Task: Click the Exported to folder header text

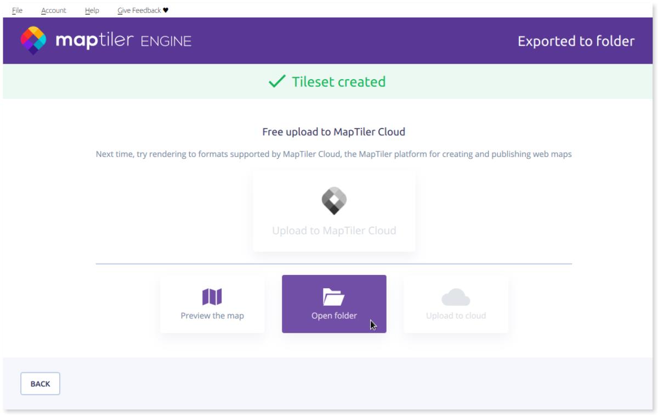Action: [x=576, y=41]
